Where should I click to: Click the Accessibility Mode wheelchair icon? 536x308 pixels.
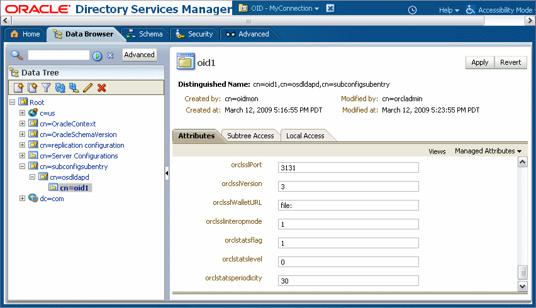coord(471,9)
